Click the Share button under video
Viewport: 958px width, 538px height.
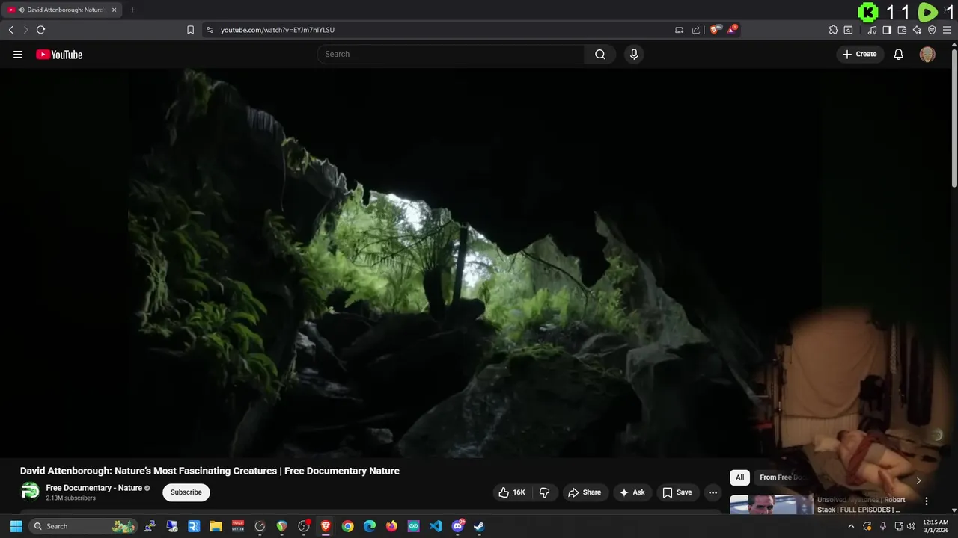coord(585,492)
